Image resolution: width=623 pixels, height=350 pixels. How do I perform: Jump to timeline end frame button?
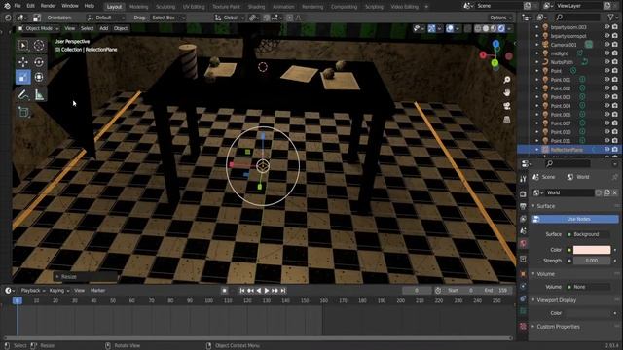[283, 291]
